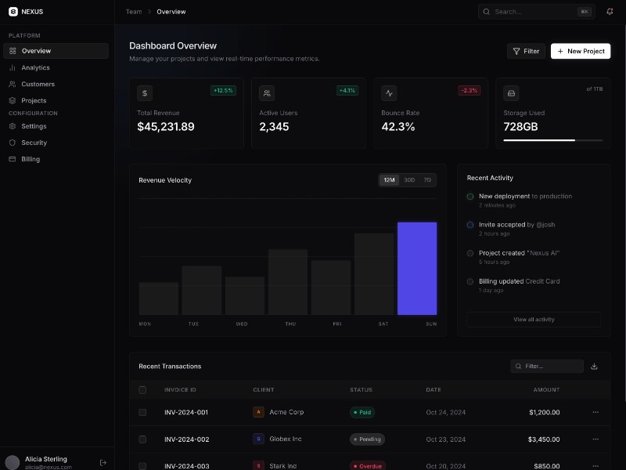Select the Analytics sidebar icon
Screen dimensions: 626x470
tap(13, 67)
